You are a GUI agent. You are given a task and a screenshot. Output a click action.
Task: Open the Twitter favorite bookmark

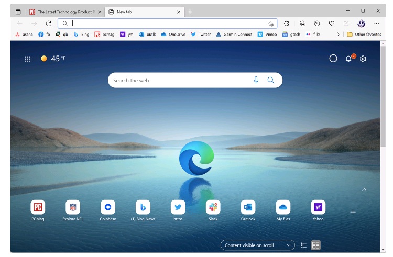(201, 35)
